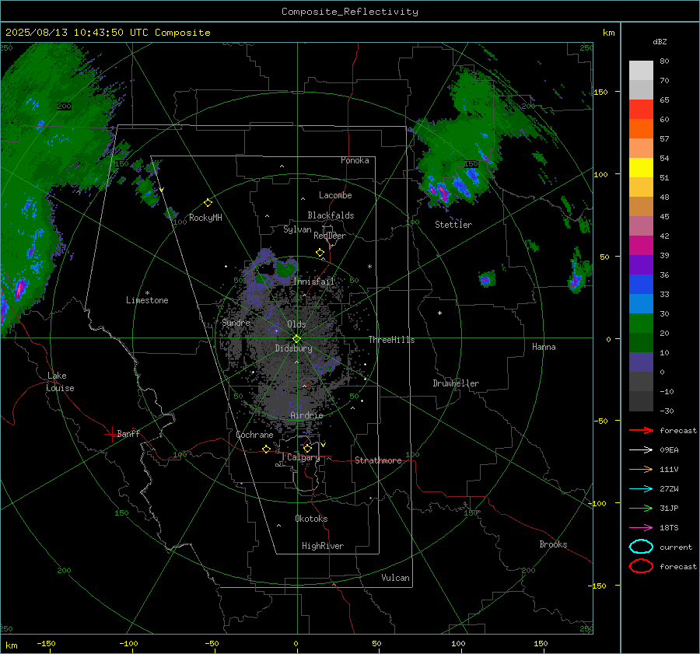Select the cyan 27ZW arrow icon
700x654 pixels.
pyautogui.click(x=641, y=489)
